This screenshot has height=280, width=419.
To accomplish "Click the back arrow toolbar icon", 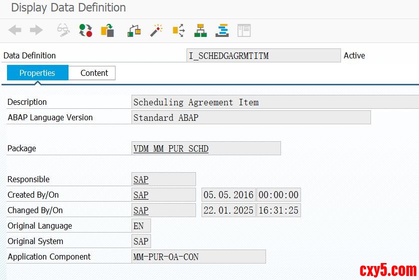I will click(15, 30).
